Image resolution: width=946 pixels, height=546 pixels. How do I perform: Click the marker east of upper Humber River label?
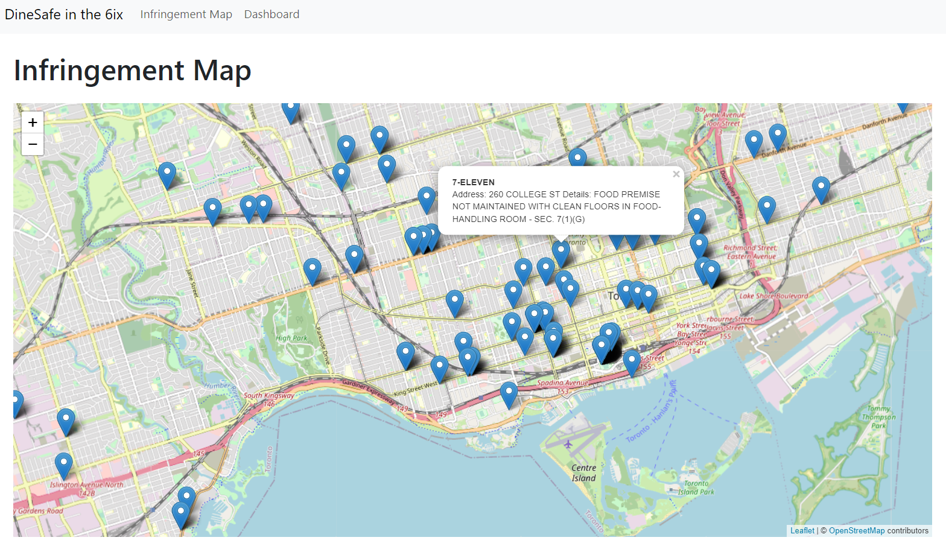coord(167,176)
